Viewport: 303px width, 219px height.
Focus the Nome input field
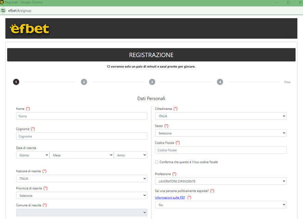81,116
